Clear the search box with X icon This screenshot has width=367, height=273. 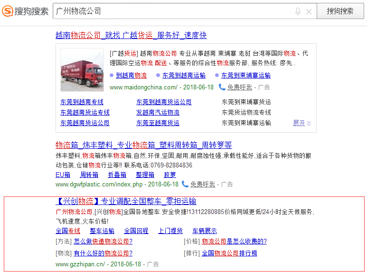tap(309, 11)
